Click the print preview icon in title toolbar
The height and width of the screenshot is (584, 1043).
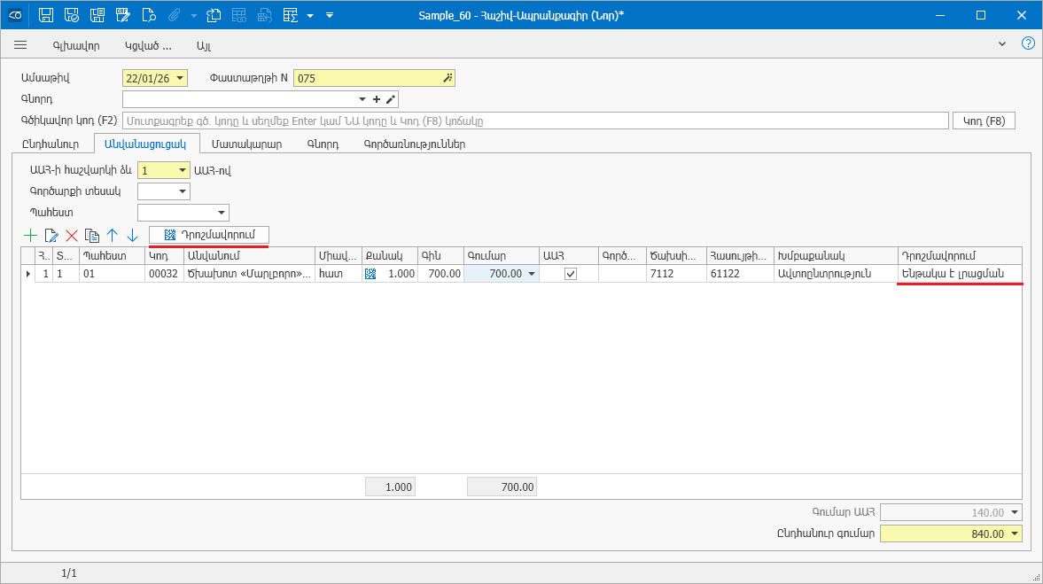point(149,15)
